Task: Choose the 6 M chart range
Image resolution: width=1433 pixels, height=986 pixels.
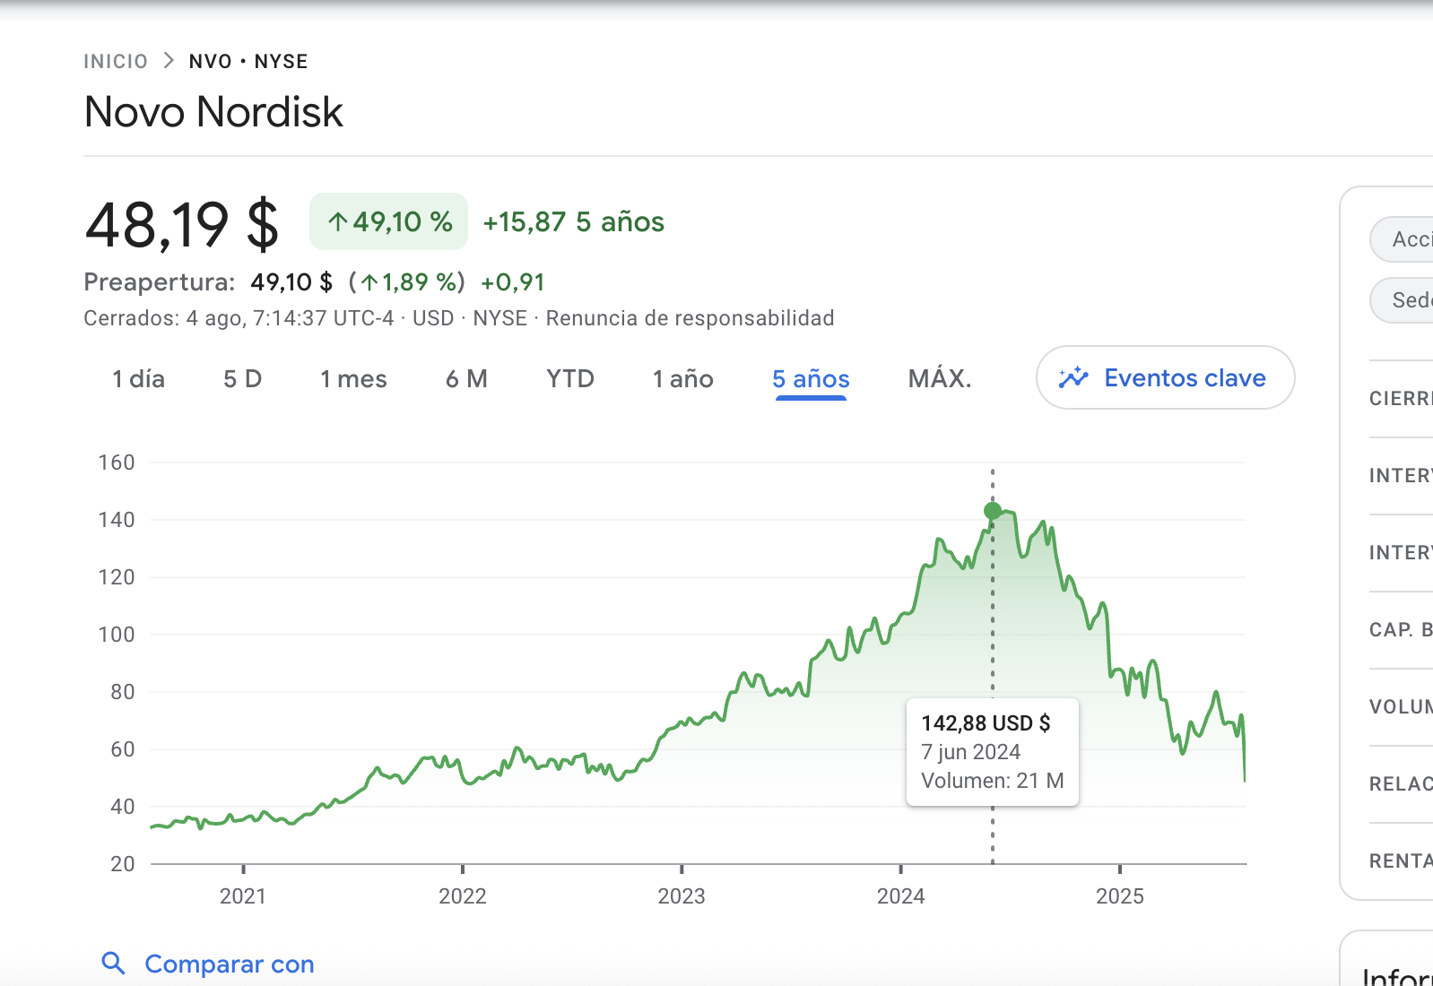Action: click(x=466, y=379)
